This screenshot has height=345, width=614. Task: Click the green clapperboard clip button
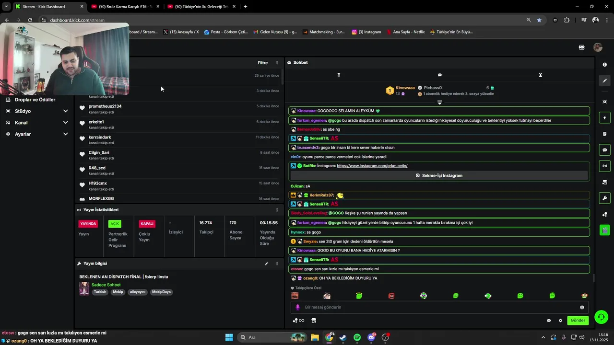[604, 230]
